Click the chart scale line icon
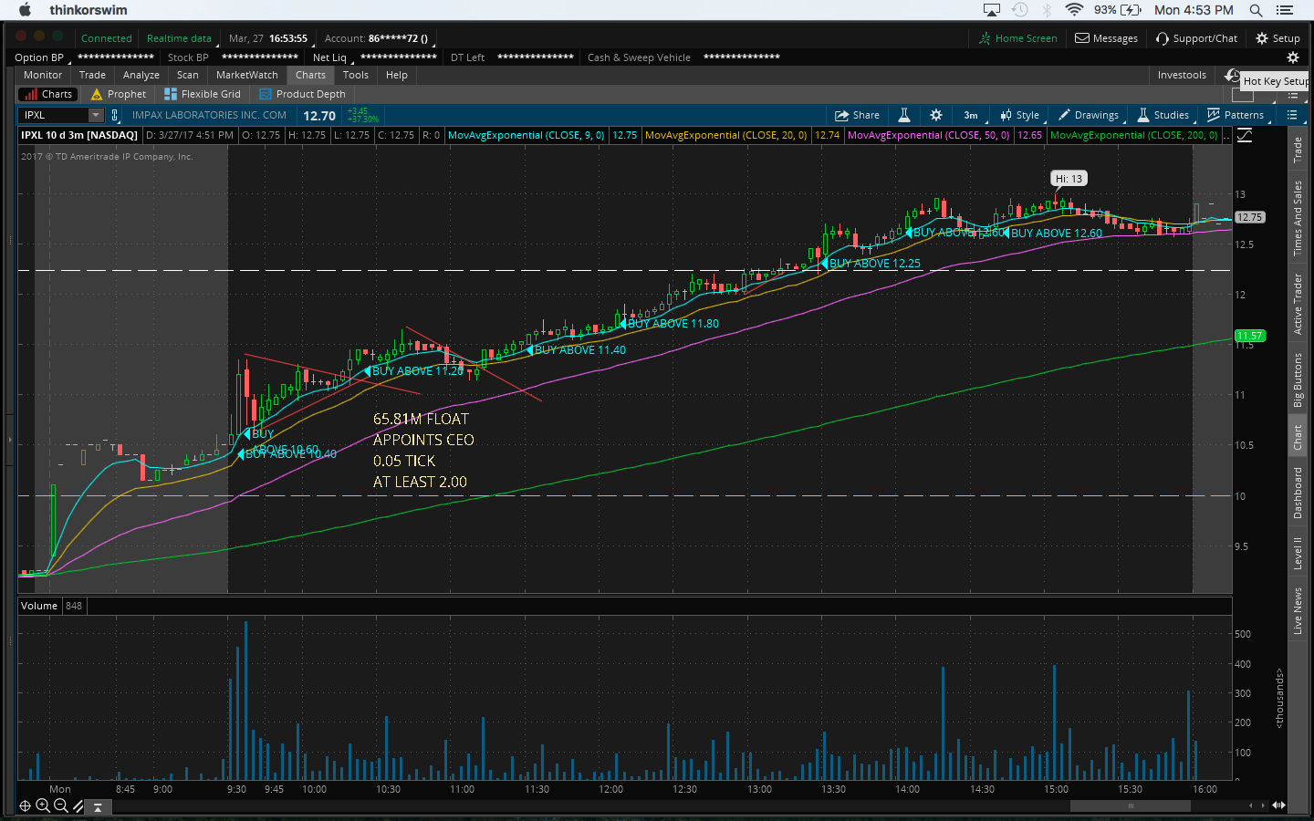 click(x=1244, y=135)
